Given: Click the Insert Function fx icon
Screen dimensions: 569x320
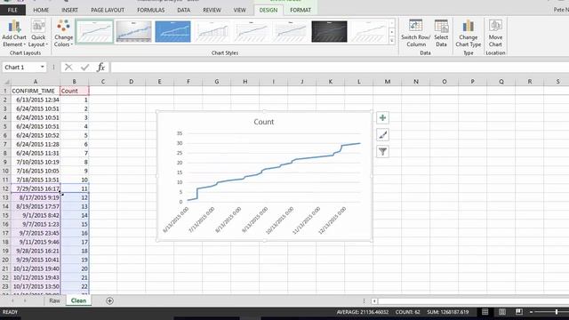Looking at the screenshot, I should [100, 68].
